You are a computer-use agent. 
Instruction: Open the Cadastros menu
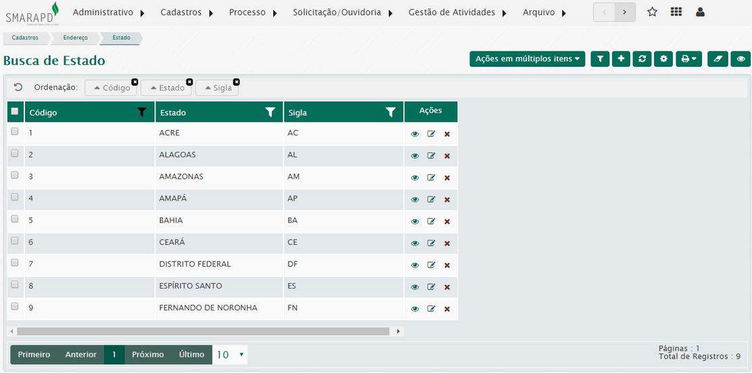tap(187, 12)
